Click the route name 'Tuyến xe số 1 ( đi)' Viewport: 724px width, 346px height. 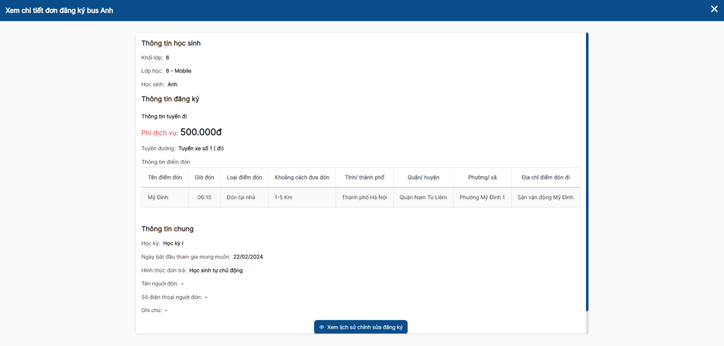[201, 148]
